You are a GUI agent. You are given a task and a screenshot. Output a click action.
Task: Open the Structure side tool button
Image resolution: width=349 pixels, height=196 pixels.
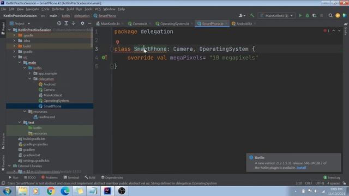[x=3, y=141]
